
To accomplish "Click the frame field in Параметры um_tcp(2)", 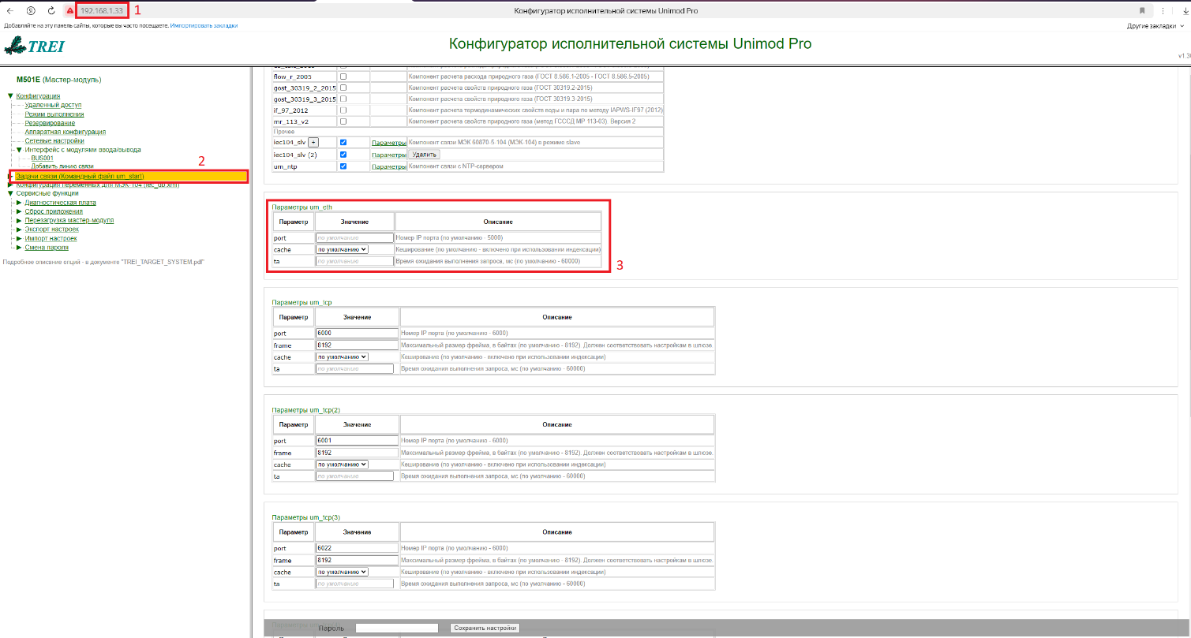I will pos(357,453).
